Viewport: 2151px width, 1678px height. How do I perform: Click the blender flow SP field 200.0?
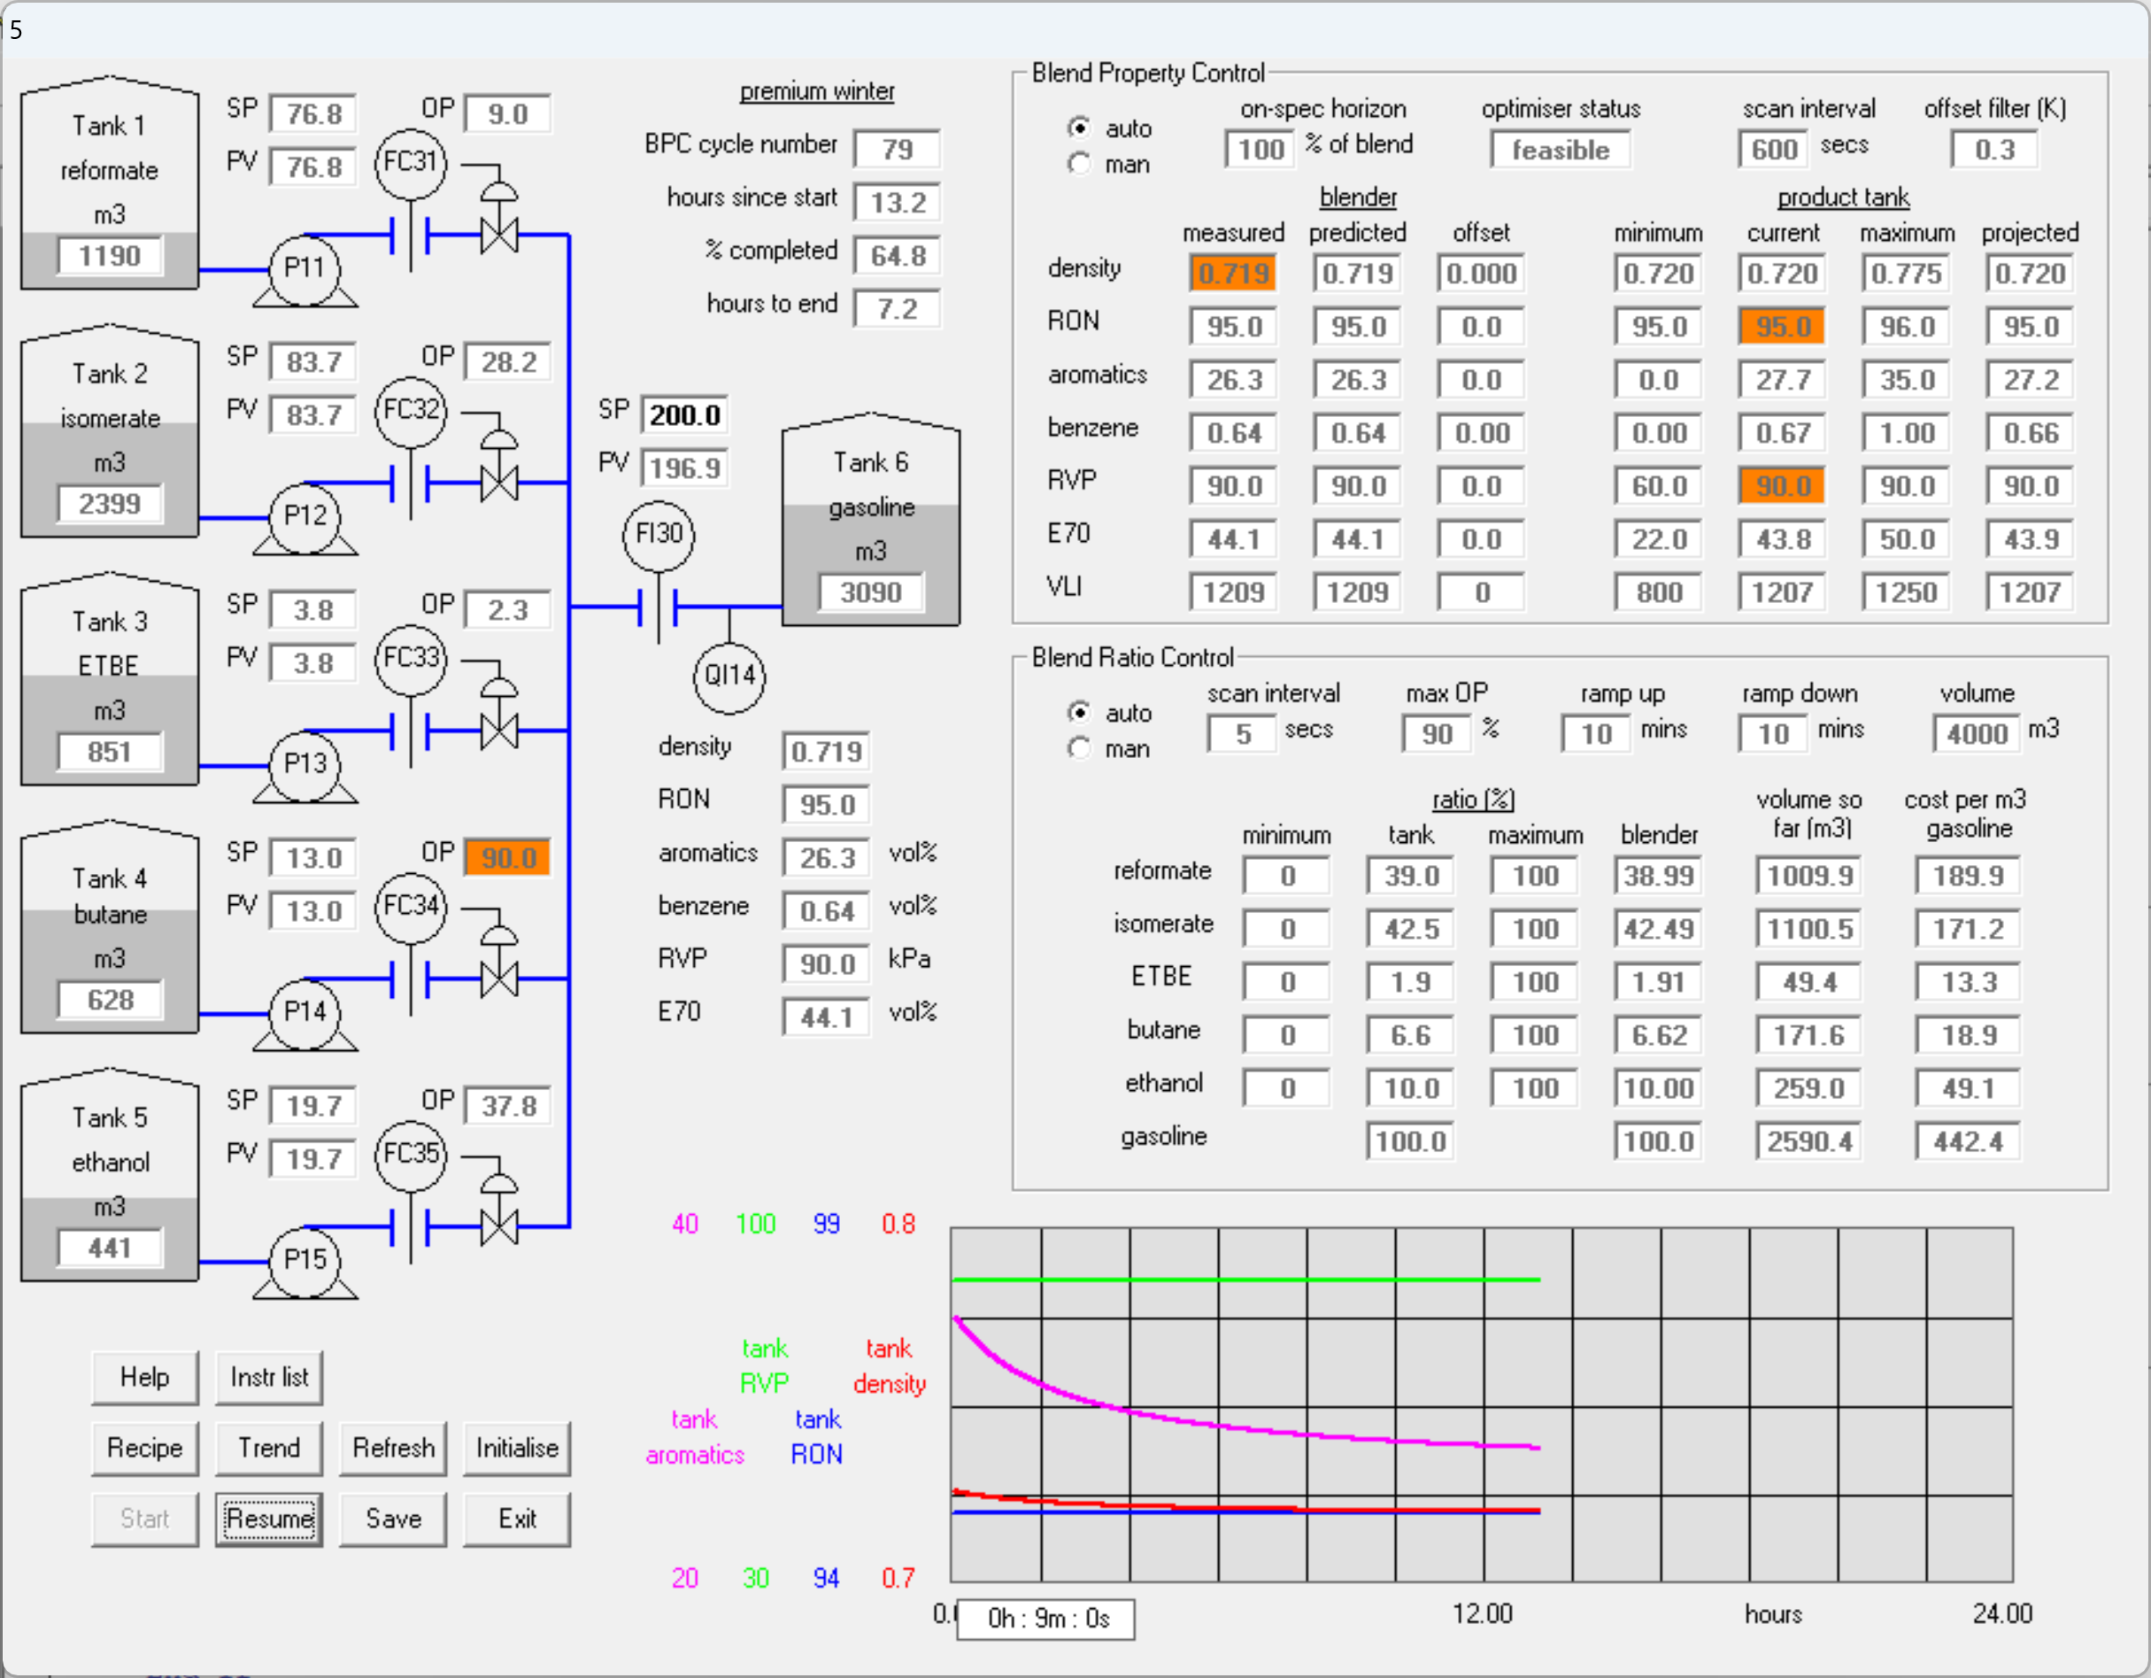684,416
